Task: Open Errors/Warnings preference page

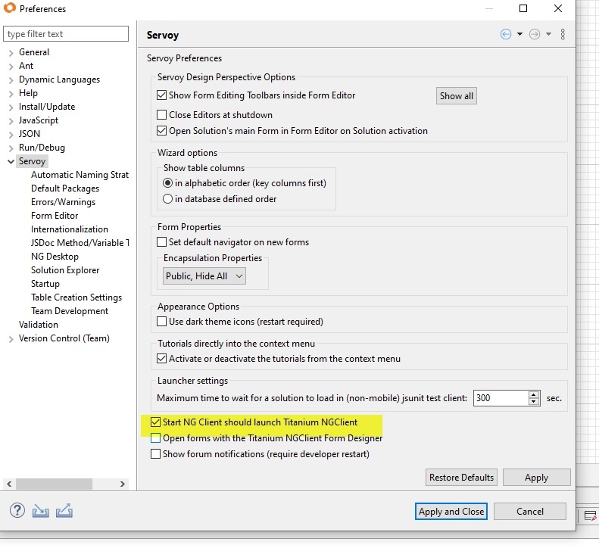Action: coord(63,202)
